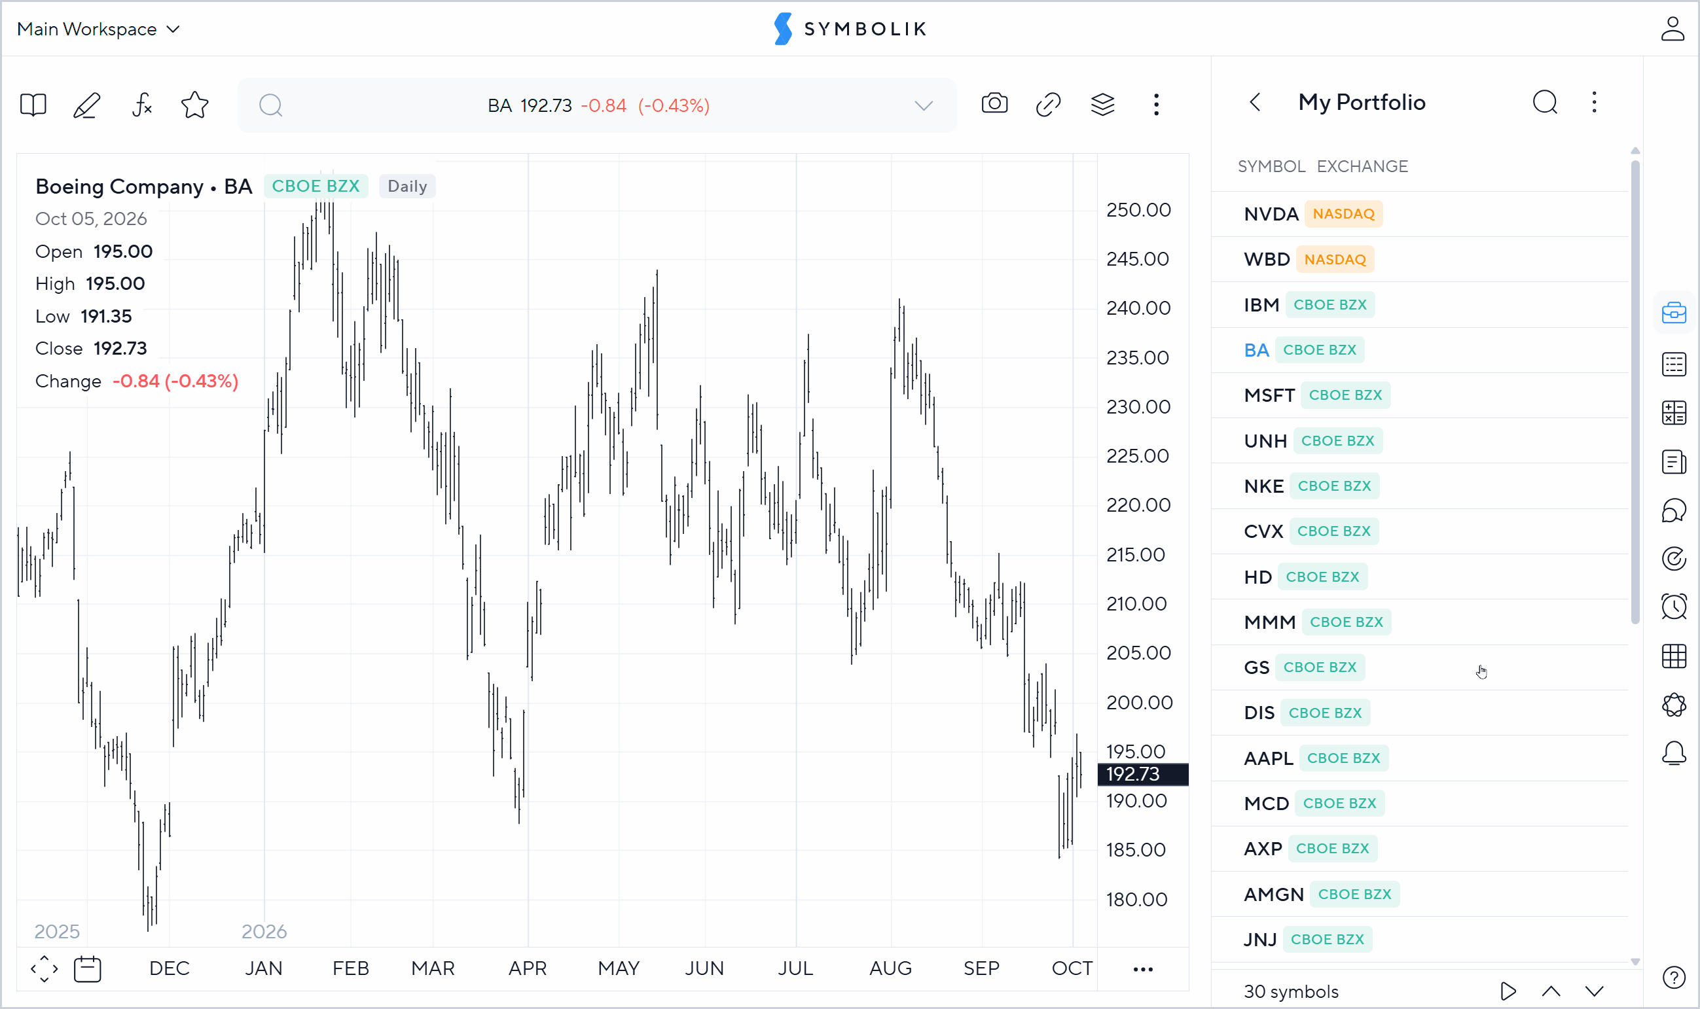Open the list view sidebar icon
This screenshot has width=1700, height=1009.
pyautogui.click(x=1673, y=364)
